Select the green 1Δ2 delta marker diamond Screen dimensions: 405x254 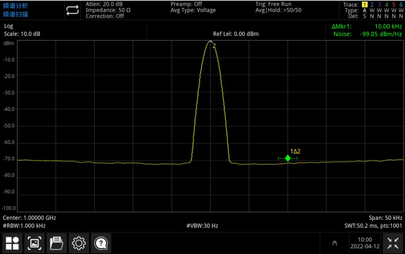288,158
